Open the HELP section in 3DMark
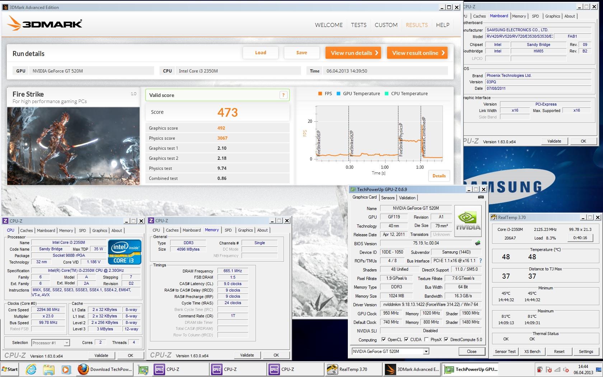This screenshot has width=603, height=377. click(x=443, y=25)
